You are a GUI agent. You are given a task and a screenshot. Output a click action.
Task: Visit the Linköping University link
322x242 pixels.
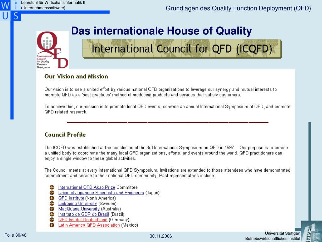point(78,203)
